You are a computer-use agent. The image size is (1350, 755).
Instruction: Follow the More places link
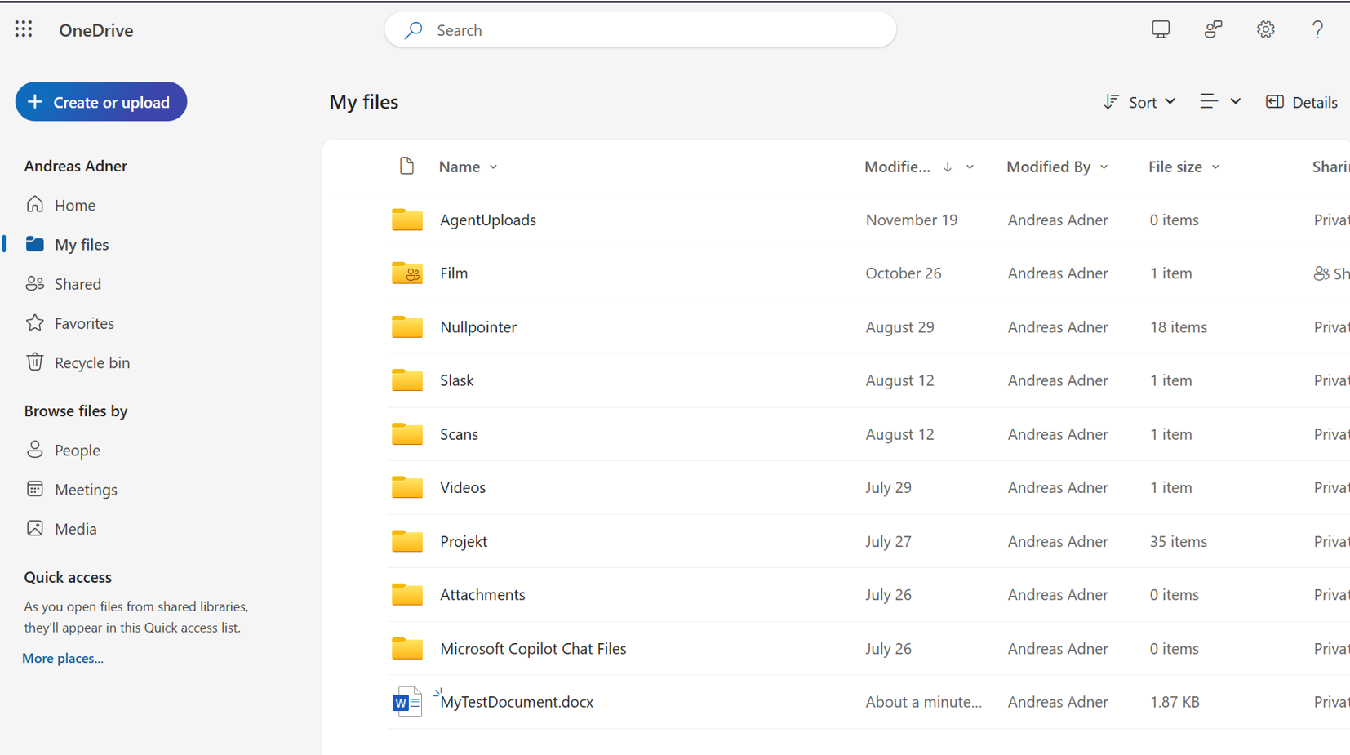pos(63,658)
